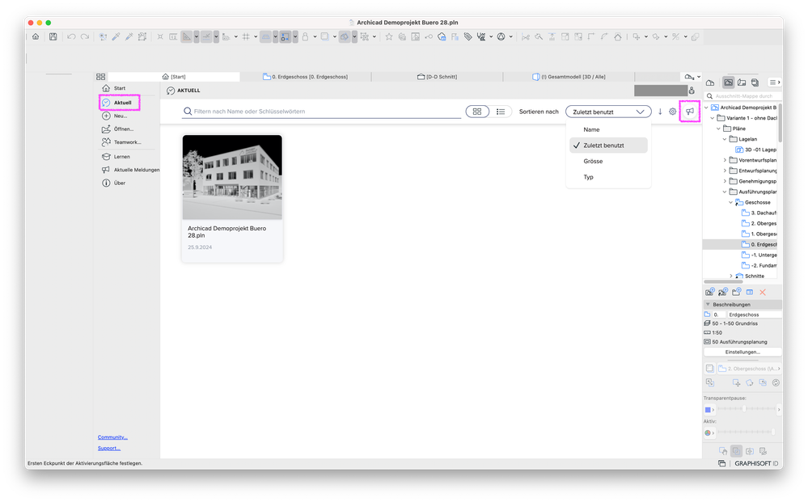Open Über in the sidebar

coord(113,183)
